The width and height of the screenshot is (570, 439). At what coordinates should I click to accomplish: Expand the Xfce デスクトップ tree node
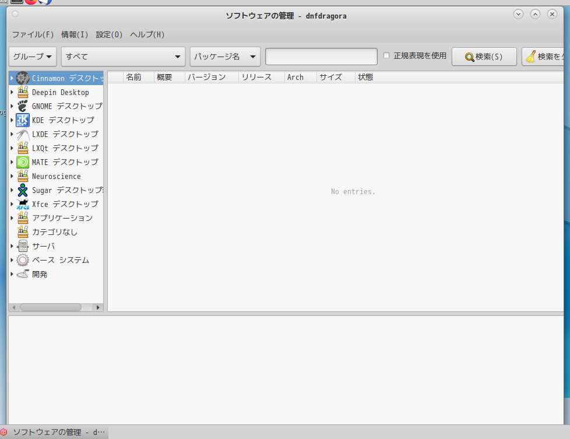12,204
